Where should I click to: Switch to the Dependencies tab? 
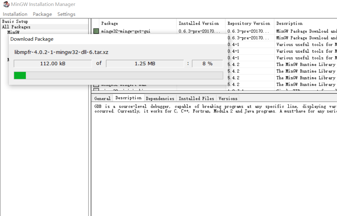(x=160, y=99)
